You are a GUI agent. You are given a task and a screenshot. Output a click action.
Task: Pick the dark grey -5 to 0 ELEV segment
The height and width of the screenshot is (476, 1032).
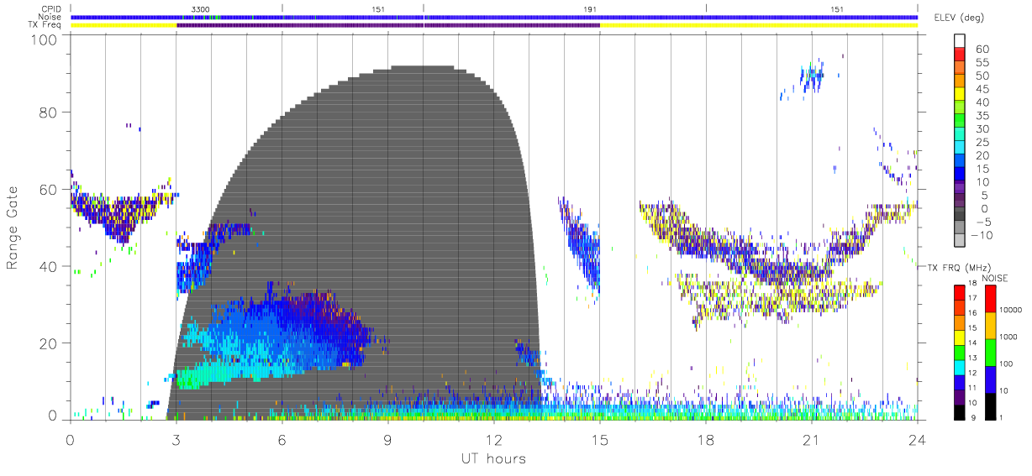click(x=961, y=214)
